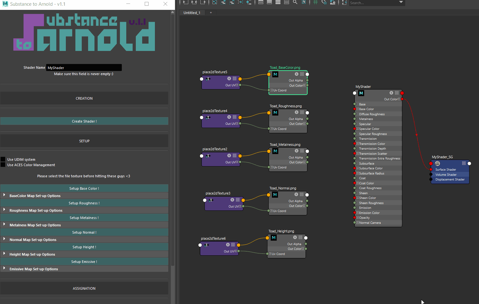Click the Setup Emissive ! button
This screenshot has height=304, width=479.
pos(84,262)
